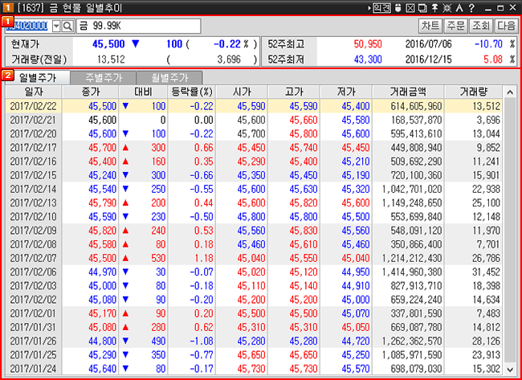Click the 차트 button

pyautogui.click(x=430, y=26)
